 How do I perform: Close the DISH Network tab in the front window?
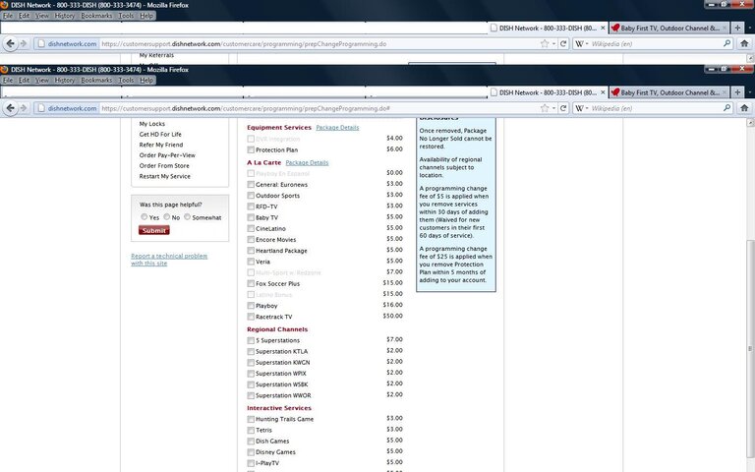pos(603,92)
